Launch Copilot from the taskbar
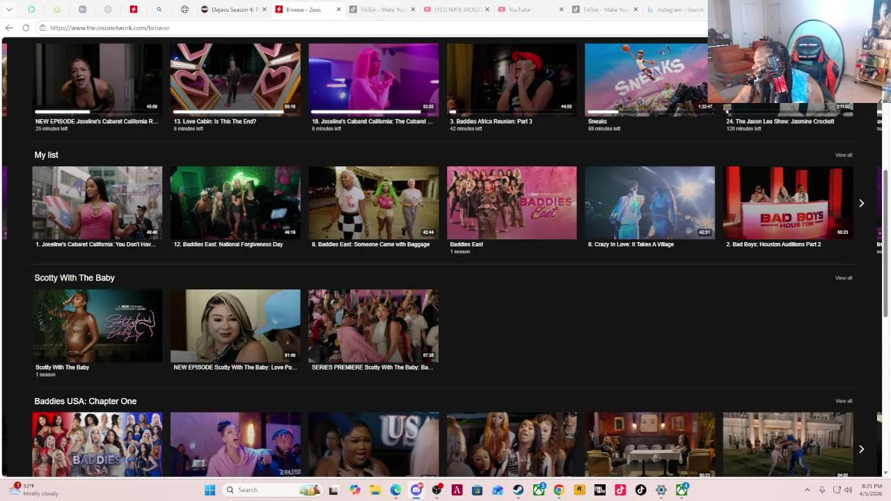 (x=355, y=490)
